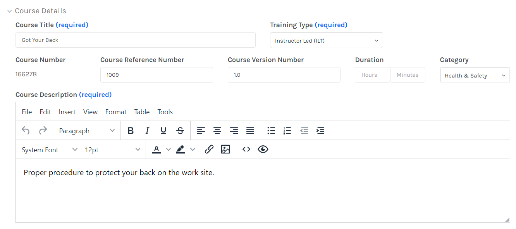Click the editor resize handle
Screen dimensions: 516x229
[507, 220]
